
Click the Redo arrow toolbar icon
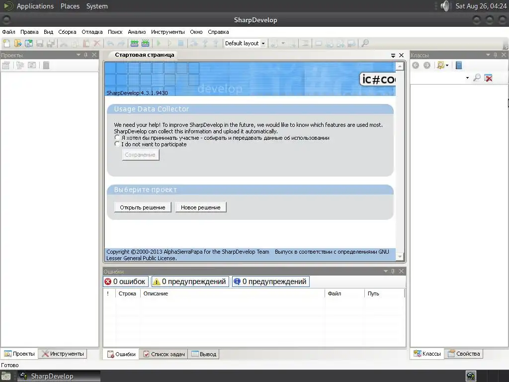coord(121,43)
